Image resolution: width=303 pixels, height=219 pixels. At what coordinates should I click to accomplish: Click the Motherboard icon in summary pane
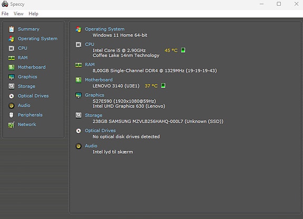79,80
